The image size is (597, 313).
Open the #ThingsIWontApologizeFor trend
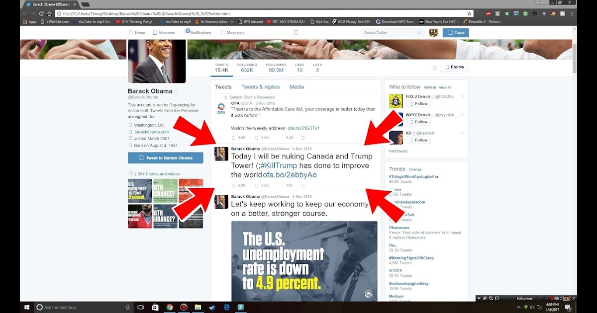click(x=413, y=176)
